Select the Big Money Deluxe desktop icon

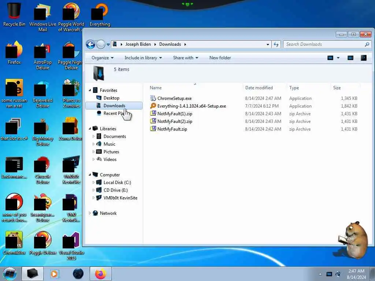[x=42, y=132]
